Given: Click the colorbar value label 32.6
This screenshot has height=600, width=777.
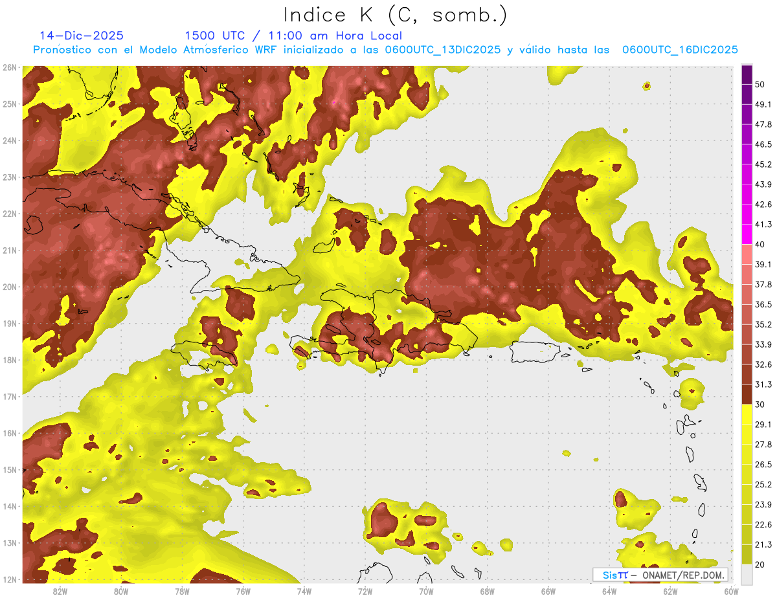Looking at the screenshot, I should [763, 364].
